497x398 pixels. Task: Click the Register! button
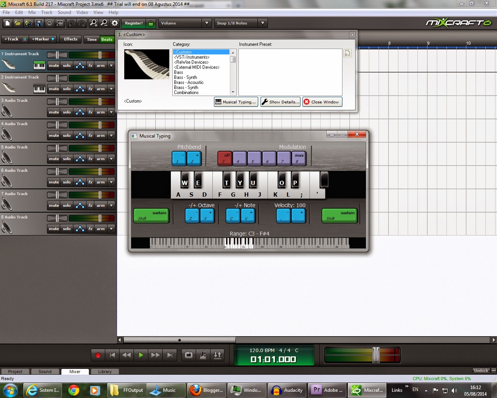pos(134,23)
